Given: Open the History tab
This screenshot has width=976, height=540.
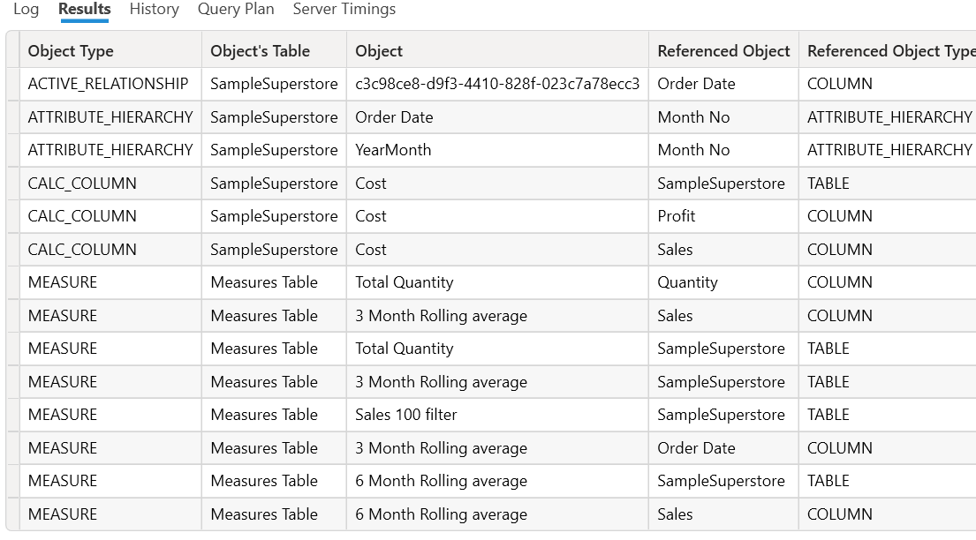Looking at the screenshot, I should [x=154, y=10].
